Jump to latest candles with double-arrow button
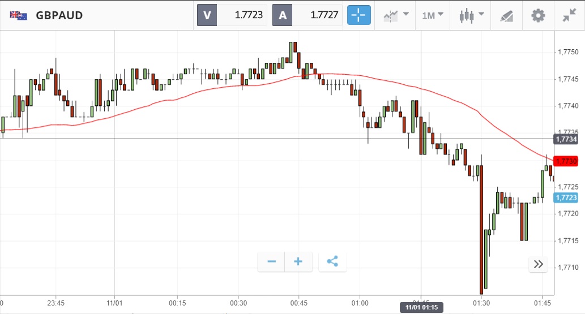The image size is (585, 314). point(538,264)
